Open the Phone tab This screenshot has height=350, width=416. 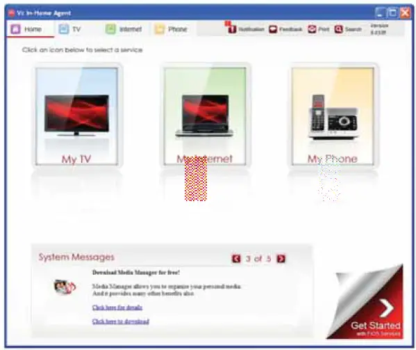172,29
